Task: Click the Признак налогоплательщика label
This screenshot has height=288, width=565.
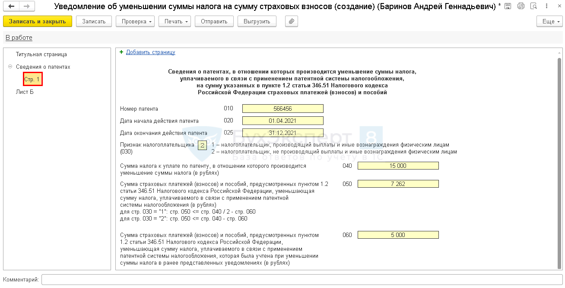Action: 157,145
